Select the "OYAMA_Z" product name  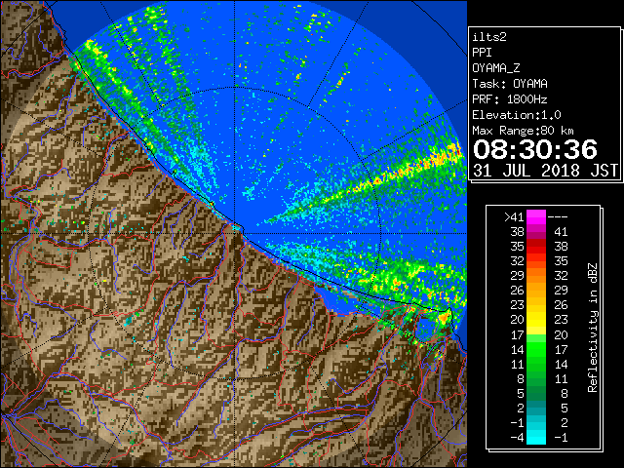point(496,68)
